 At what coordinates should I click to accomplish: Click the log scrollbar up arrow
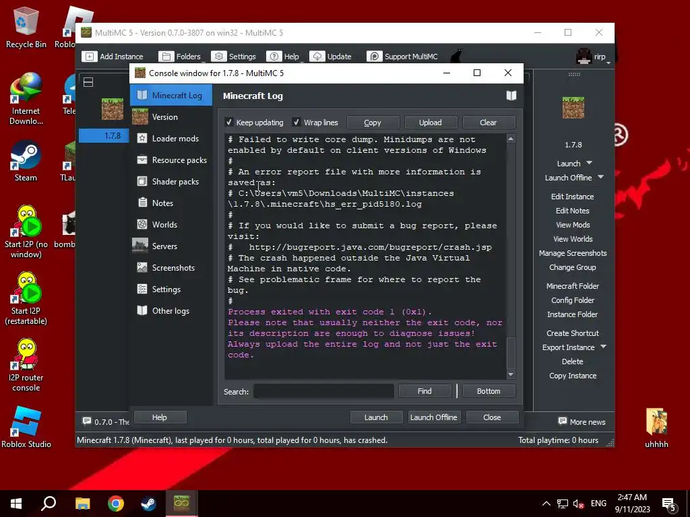[x=511, y=139]
